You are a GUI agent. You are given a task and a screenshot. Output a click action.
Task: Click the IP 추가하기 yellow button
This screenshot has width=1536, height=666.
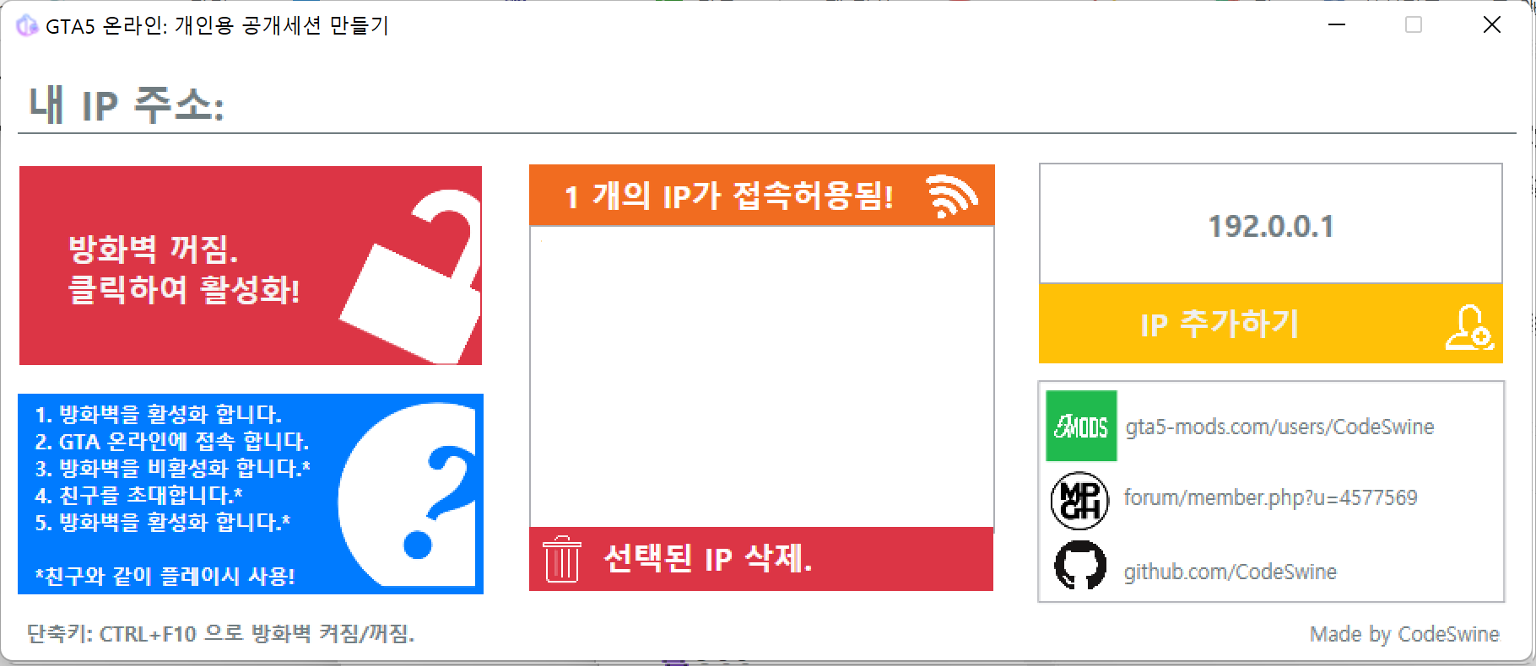1270,324
